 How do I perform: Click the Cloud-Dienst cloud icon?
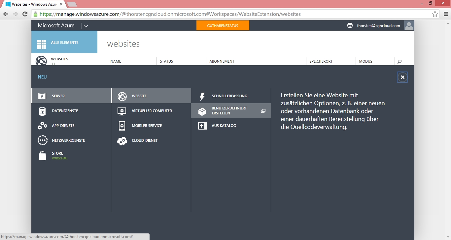[x=122, y=141]
